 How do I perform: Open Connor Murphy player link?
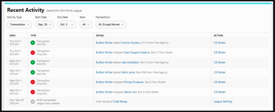[x=130, y=43]
